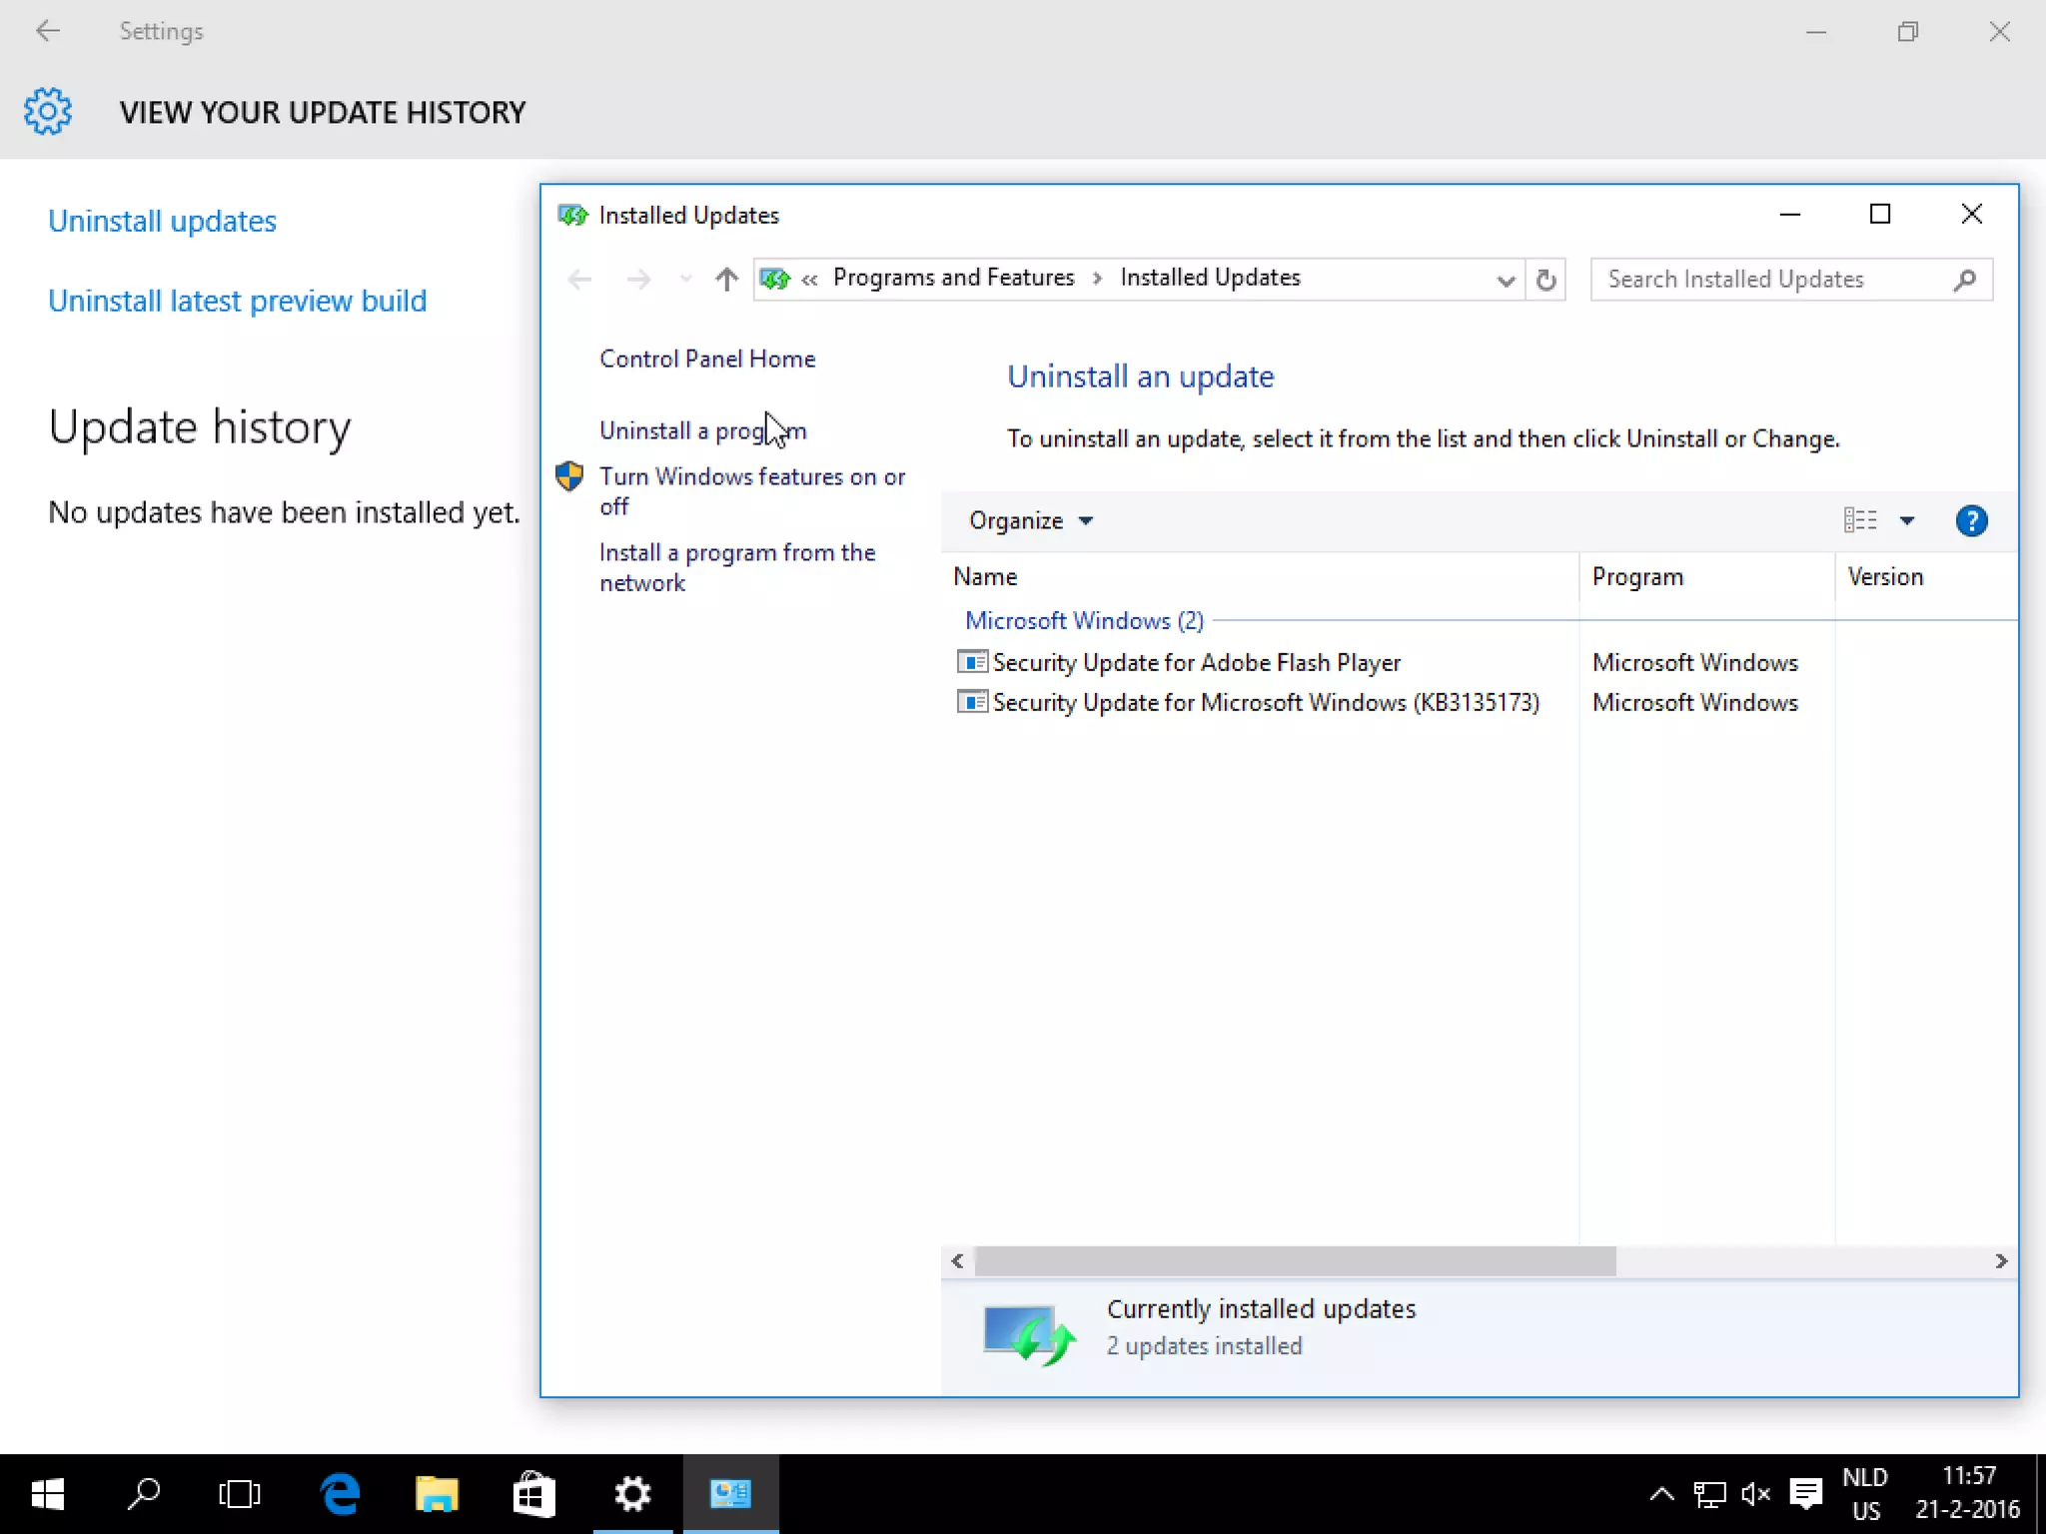Viewport: 2046px width, 1534px height.
Task: Expand the view options dropdown arrow
Action: tap(1906, 520)
